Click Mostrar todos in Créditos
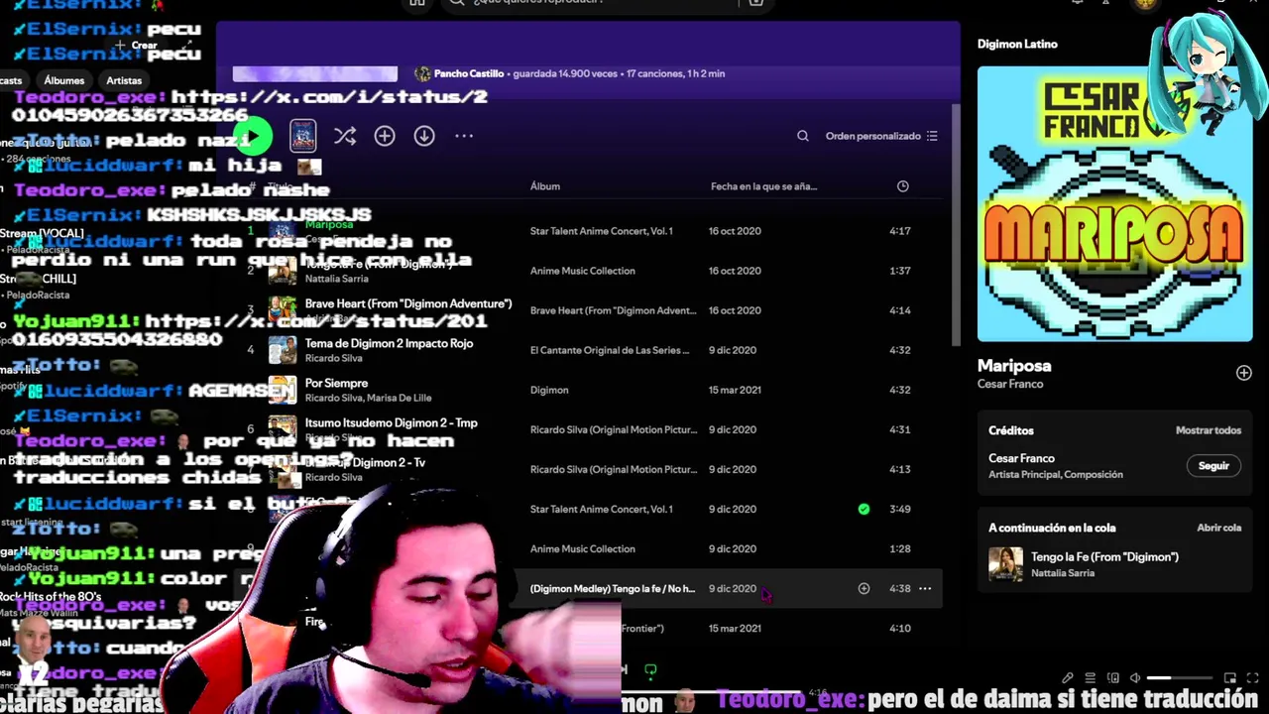The image size is (1269, 714). [1209, 430]
